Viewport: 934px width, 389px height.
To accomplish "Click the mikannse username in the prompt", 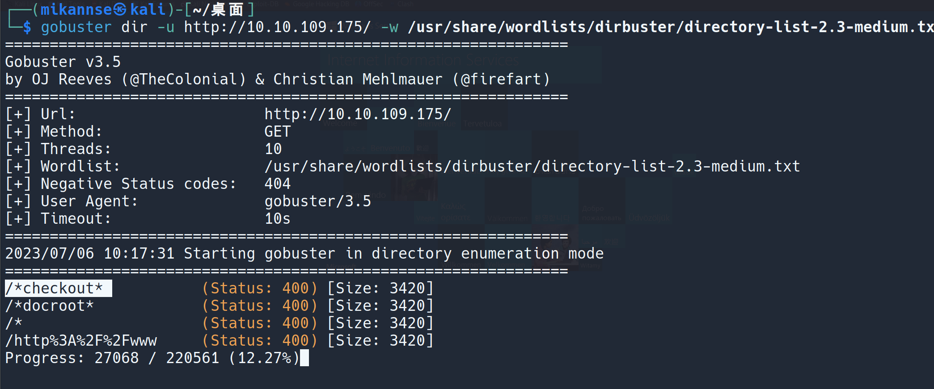I will (76, 9).
